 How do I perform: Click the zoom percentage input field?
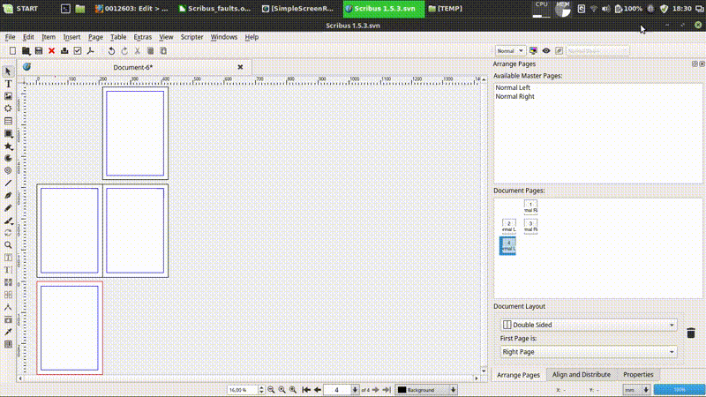click(x=238, y=389)
